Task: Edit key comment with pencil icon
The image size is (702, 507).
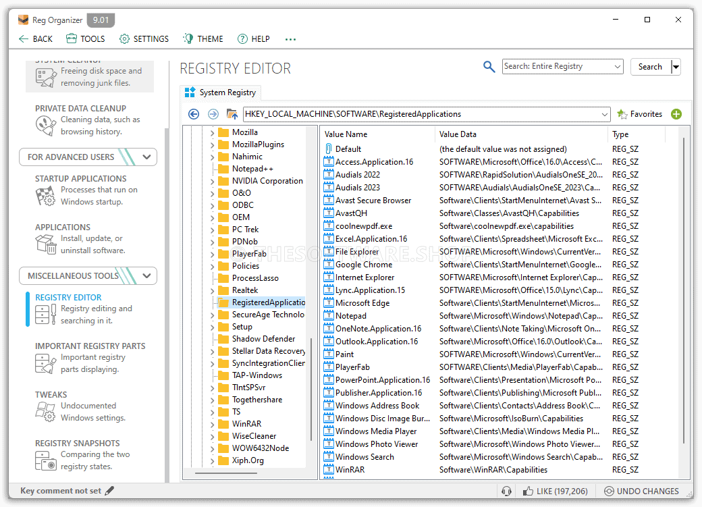Action: tap(109, 490)
